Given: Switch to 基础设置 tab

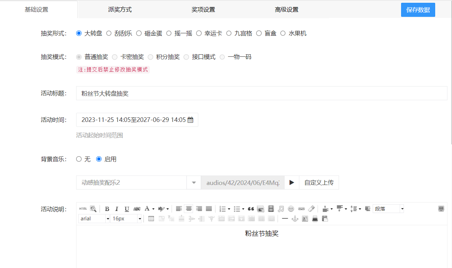Looking at the screenshot, I should point(36,9).
